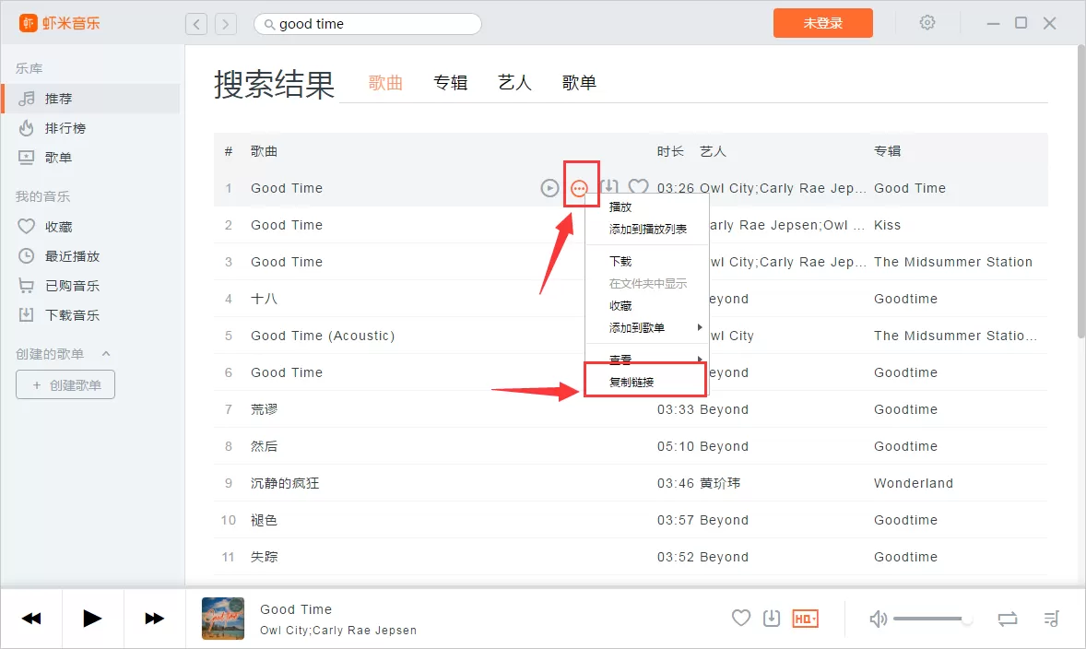Switch to the 歌曲 tab

coord(385,82)
